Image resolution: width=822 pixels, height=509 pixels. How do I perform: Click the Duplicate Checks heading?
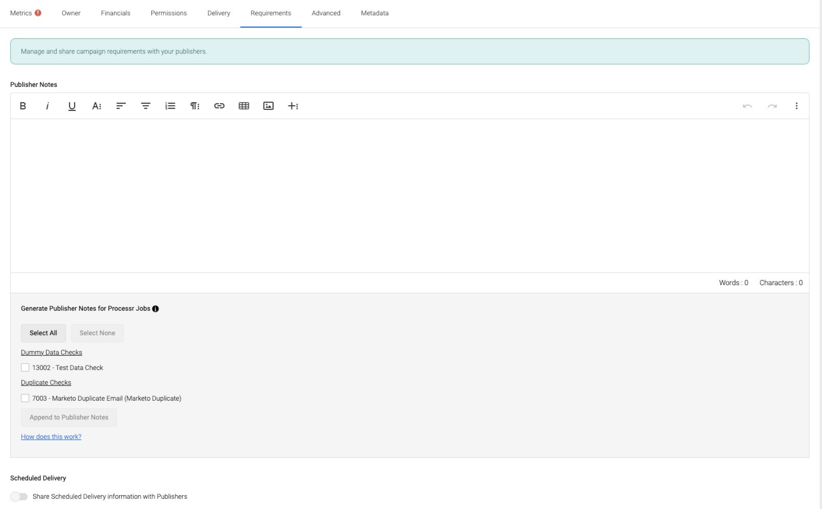pos(46,383)
